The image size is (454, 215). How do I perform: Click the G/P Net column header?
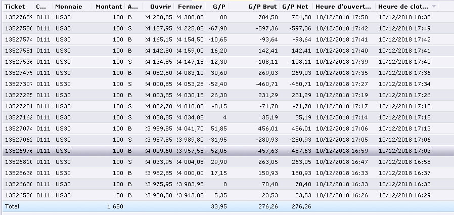coord(296,7)
